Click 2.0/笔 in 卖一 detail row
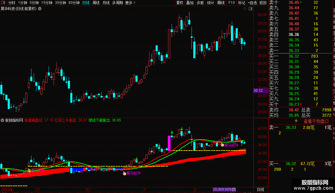This screenshot has height=193, width=335. pos(309,127)
